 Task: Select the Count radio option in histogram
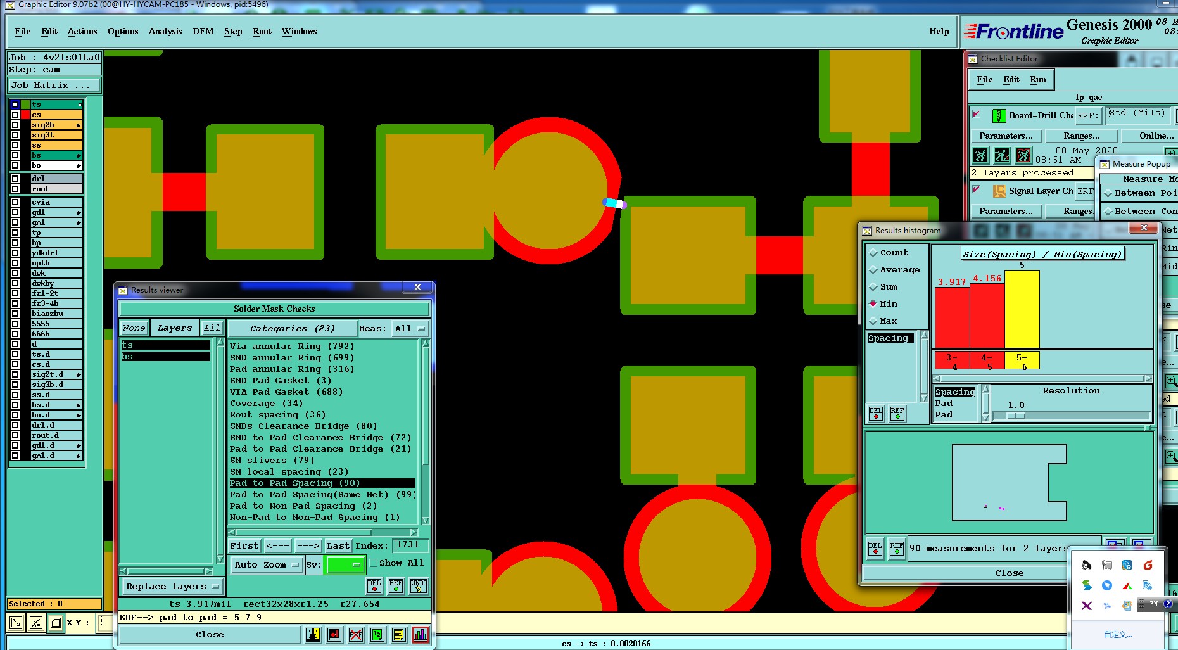873,253
